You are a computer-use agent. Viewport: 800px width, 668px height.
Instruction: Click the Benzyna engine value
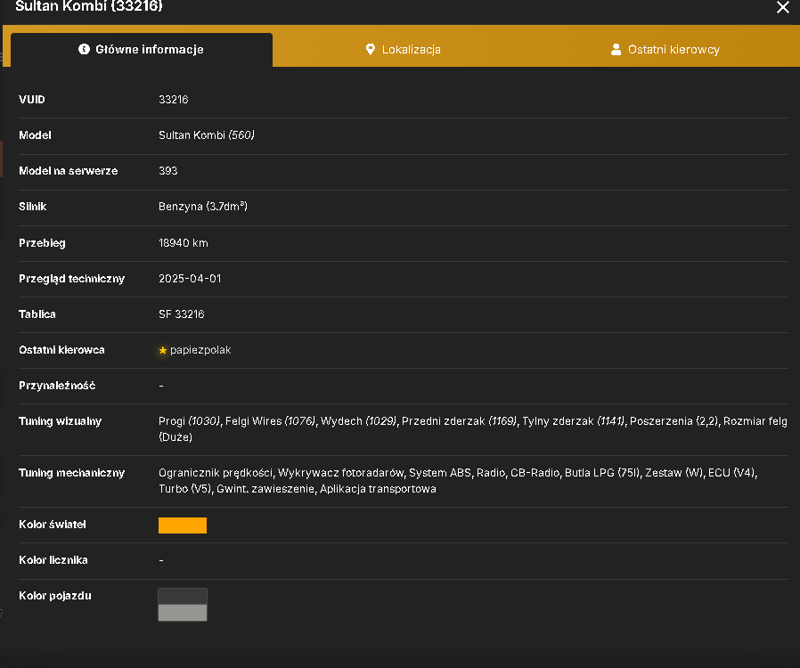pos(203,207)
